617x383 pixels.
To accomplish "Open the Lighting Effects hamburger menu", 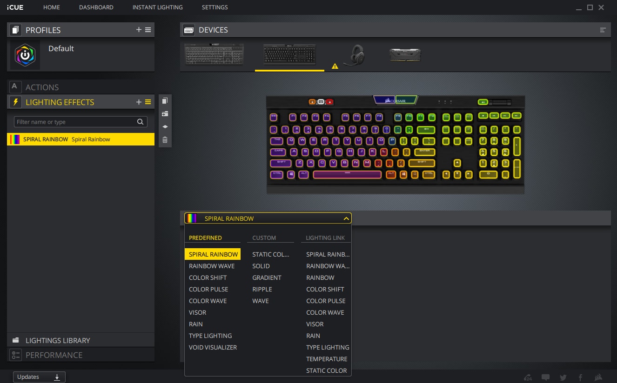I will (x=148, y=102).
